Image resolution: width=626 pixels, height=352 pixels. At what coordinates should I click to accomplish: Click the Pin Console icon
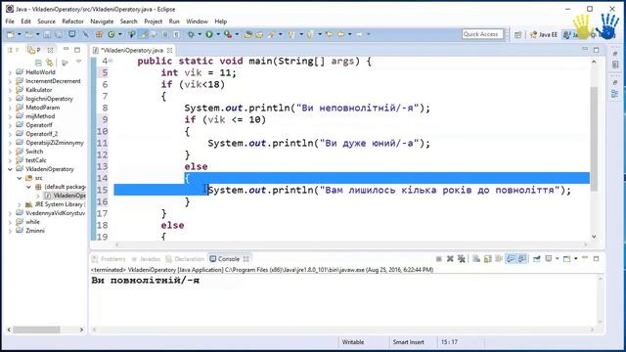click(537, 259)
